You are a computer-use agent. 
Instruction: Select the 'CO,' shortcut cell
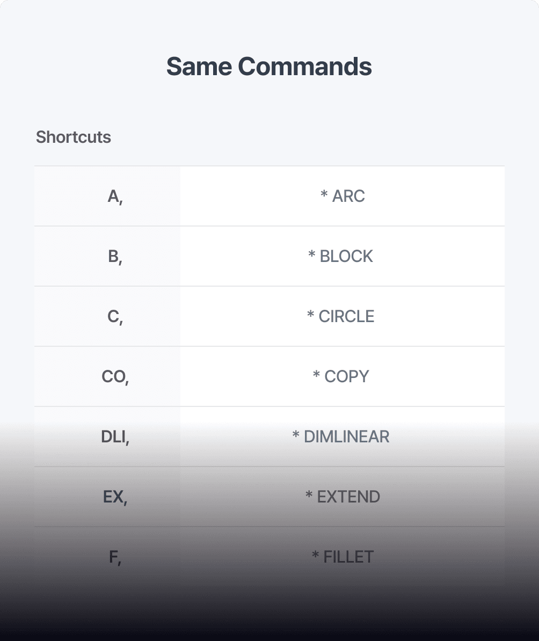107,376
